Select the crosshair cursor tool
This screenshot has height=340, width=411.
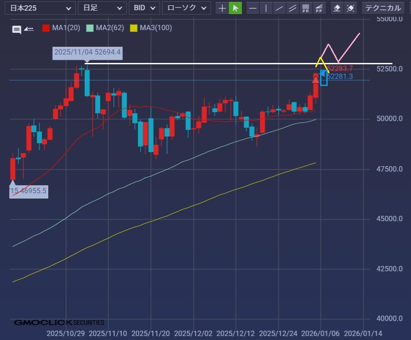[x=222, y=8]
